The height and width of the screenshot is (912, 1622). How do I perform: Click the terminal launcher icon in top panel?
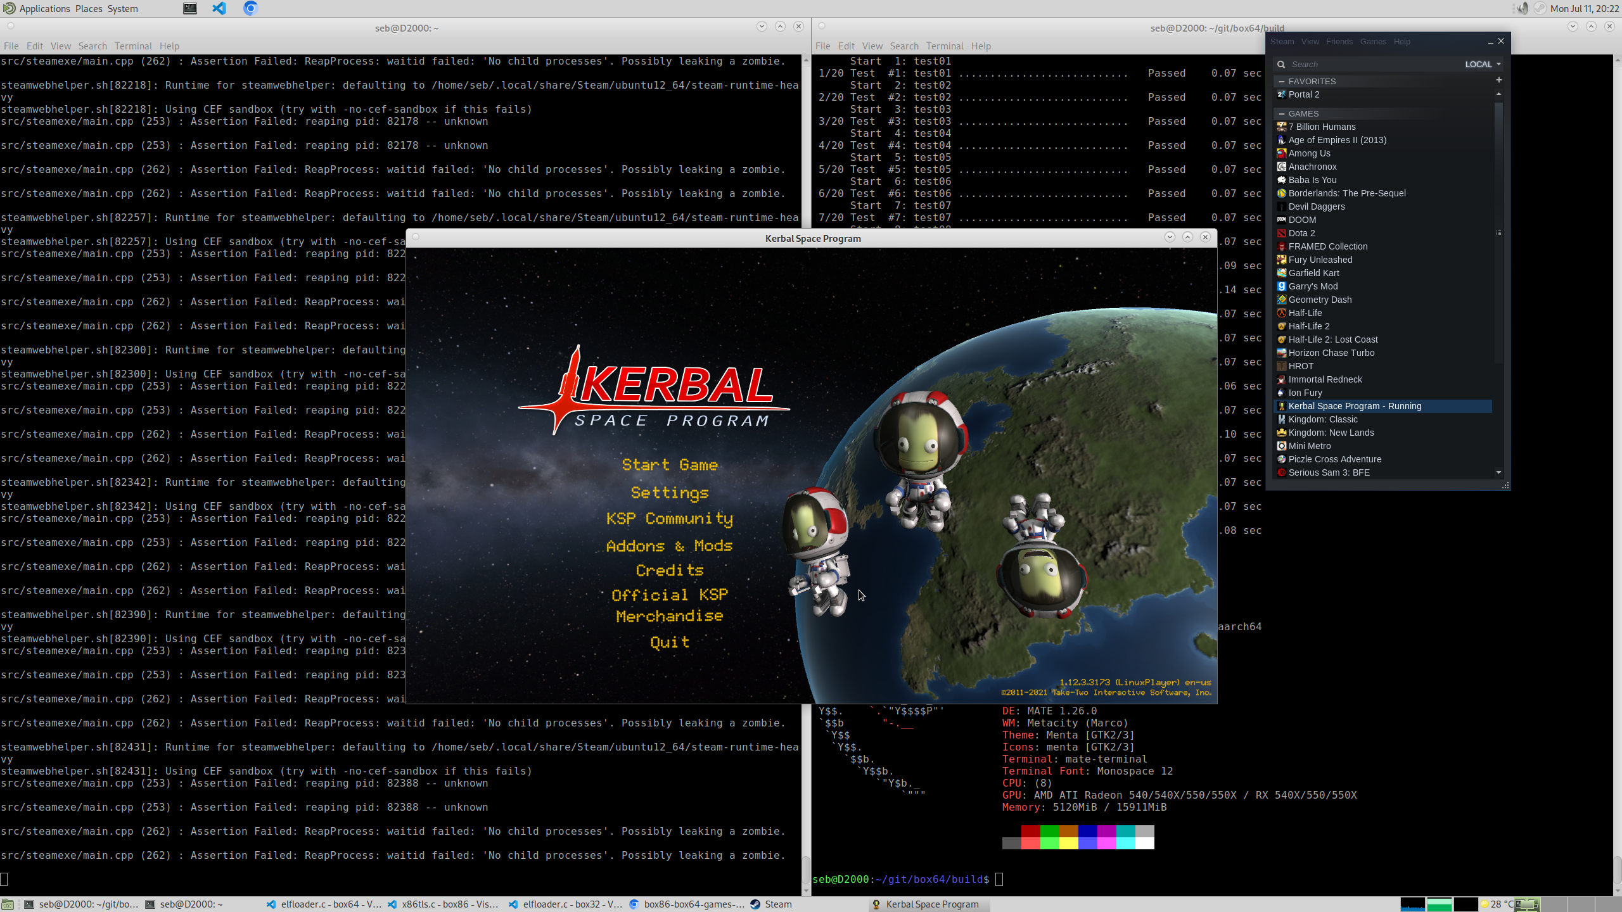[x=190, y=8]
